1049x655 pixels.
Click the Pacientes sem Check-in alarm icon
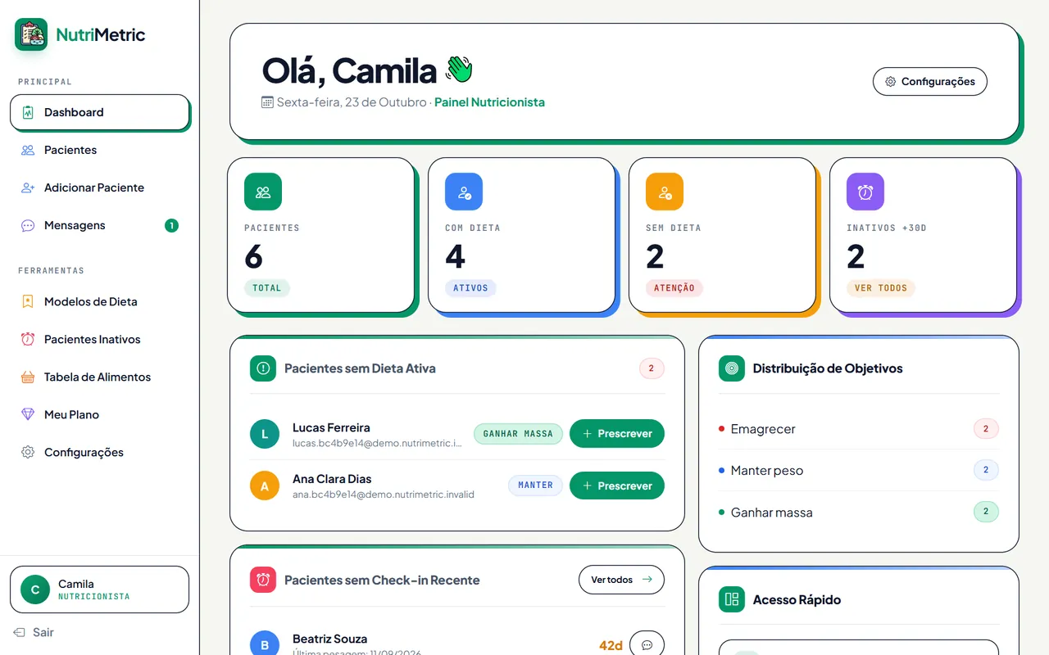coord(263,580)
